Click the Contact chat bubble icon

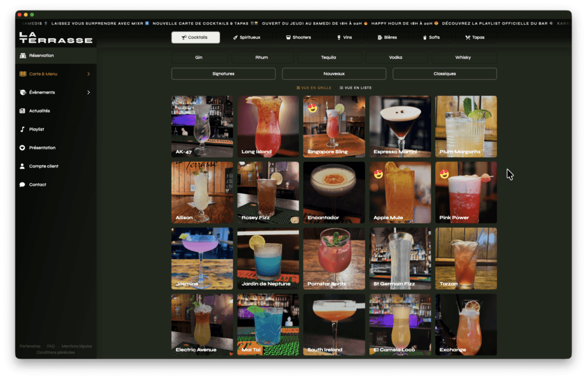[21, 184]
